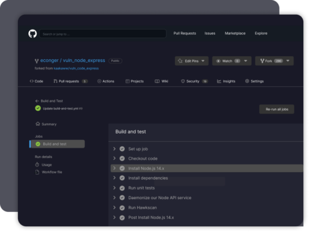Click the Edit Pins button

pos(192,61)
